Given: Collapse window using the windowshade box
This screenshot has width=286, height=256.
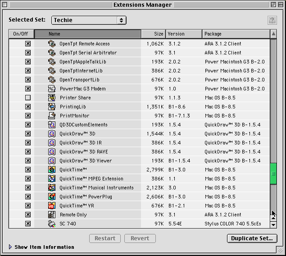Looking at the screenshot, I should [x=281, y=4].
